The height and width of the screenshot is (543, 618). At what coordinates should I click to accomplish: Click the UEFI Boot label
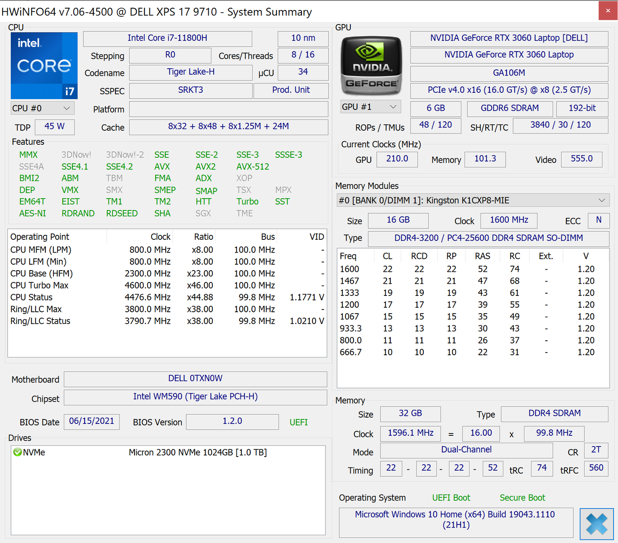(451, 498)
